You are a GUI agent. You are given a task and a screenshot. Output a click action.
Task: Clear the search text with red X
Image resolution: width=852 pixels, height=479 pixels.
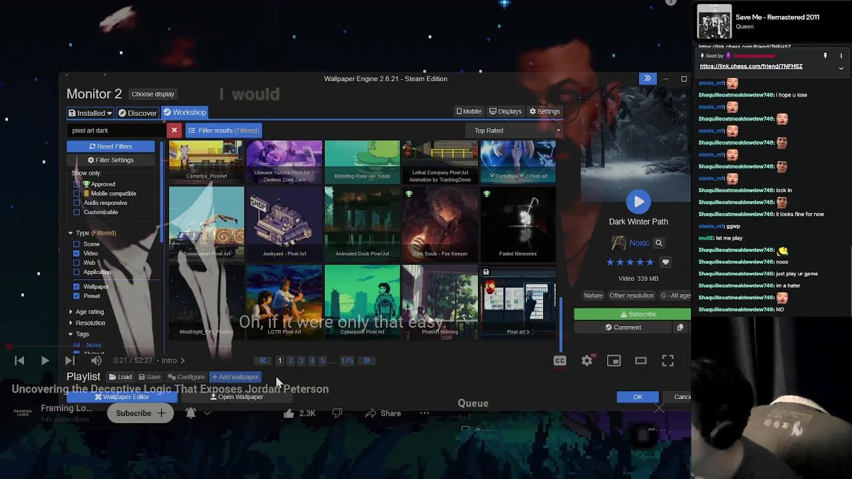click(174, 130)
